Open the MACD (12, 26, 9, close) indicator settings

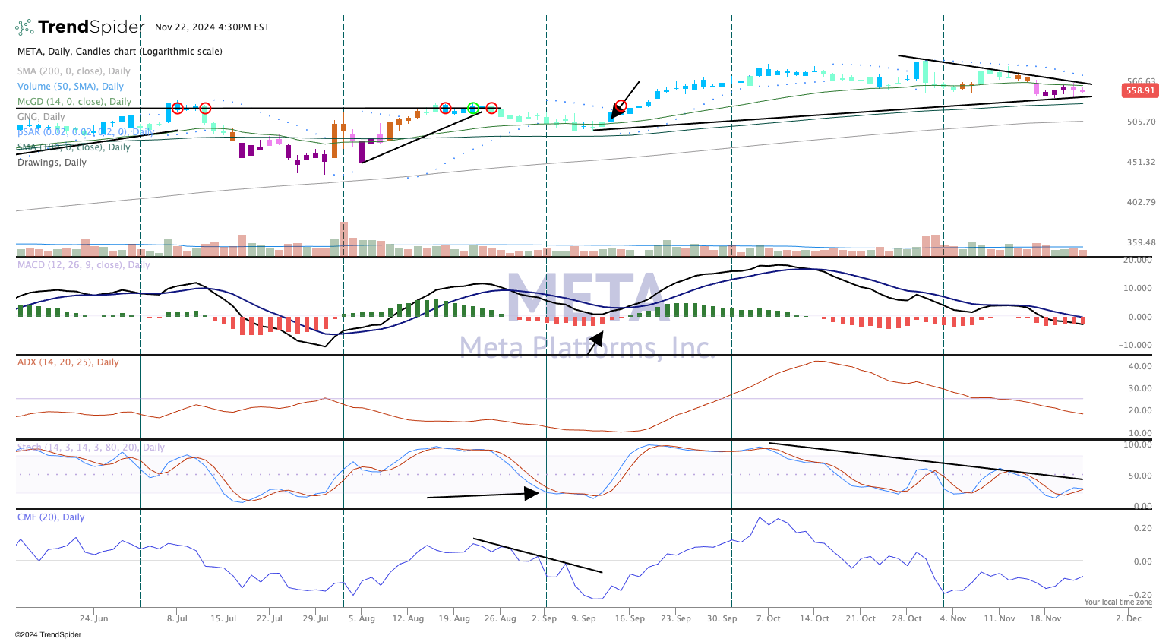84,265
